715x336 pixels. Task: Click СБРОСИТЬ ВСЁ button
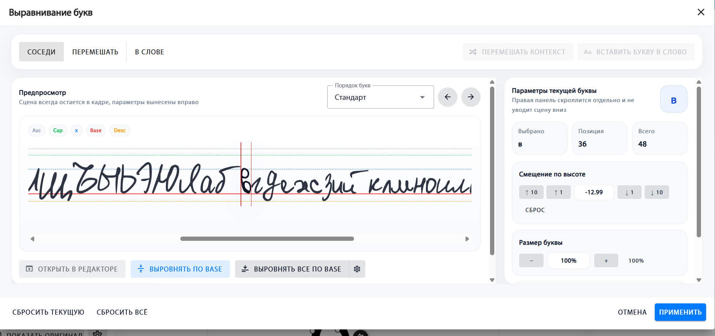(122, 312)
